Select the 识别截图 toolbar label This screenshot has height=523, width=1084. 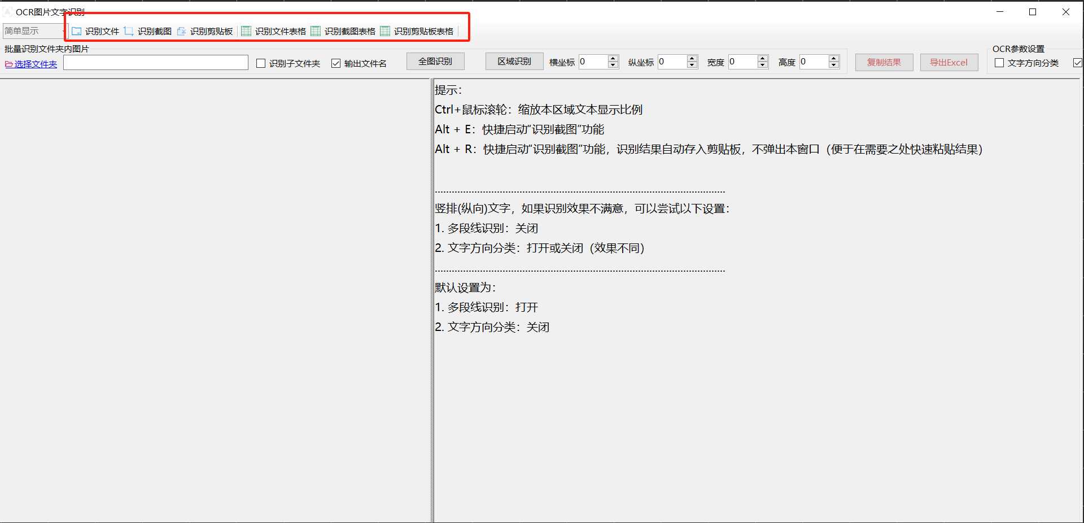(155, 31)
